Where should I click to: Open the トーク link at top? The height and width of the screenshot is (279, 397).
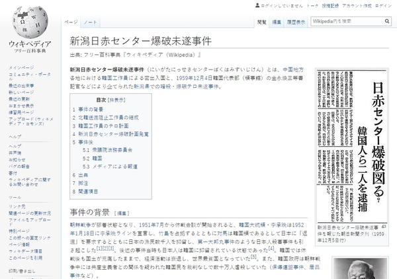(312, 5)
